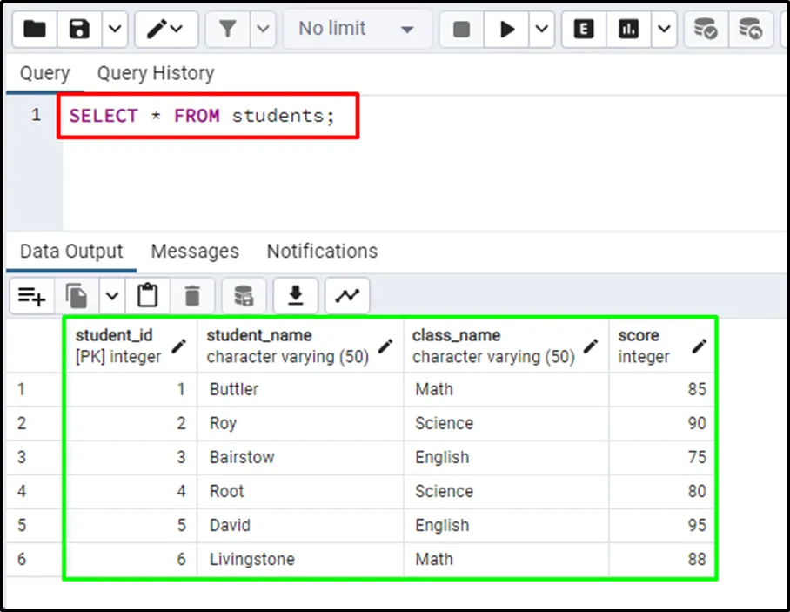The image size is (790, 612).
Task: Open the Graph Visualiser icon
Action: [x=347, y=297]
